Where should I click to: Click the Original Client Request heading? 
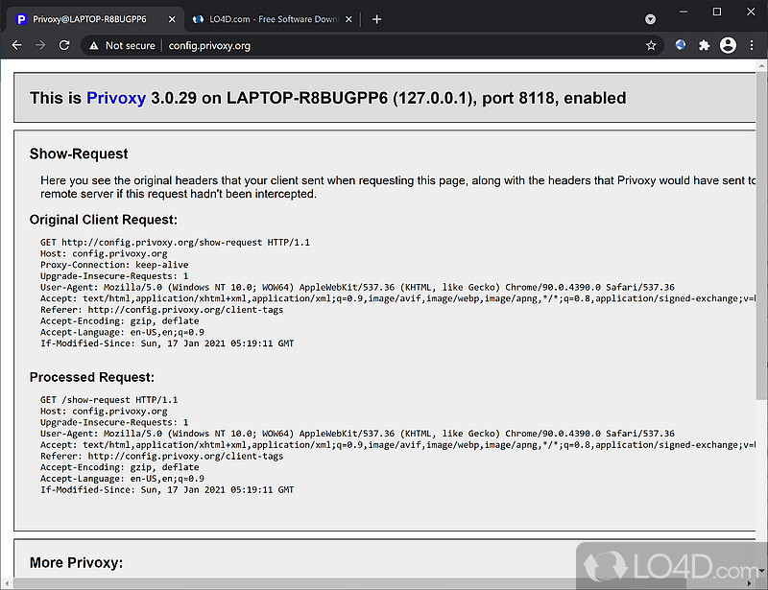coord(104,220)
